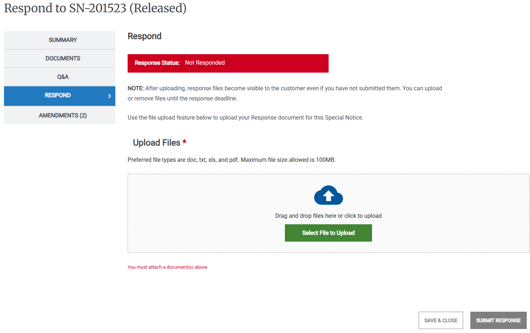Screen dimensions: 530x333
Task: Click the Respond section heading
Action: [144, 36]
